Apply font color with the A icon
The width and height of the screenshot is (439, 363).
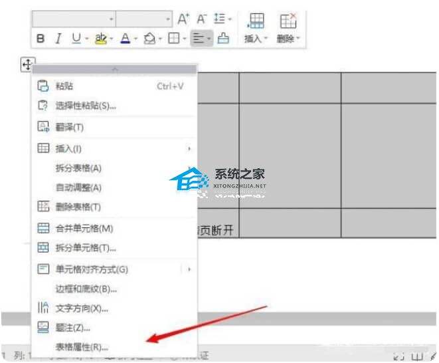coord(126,38)
